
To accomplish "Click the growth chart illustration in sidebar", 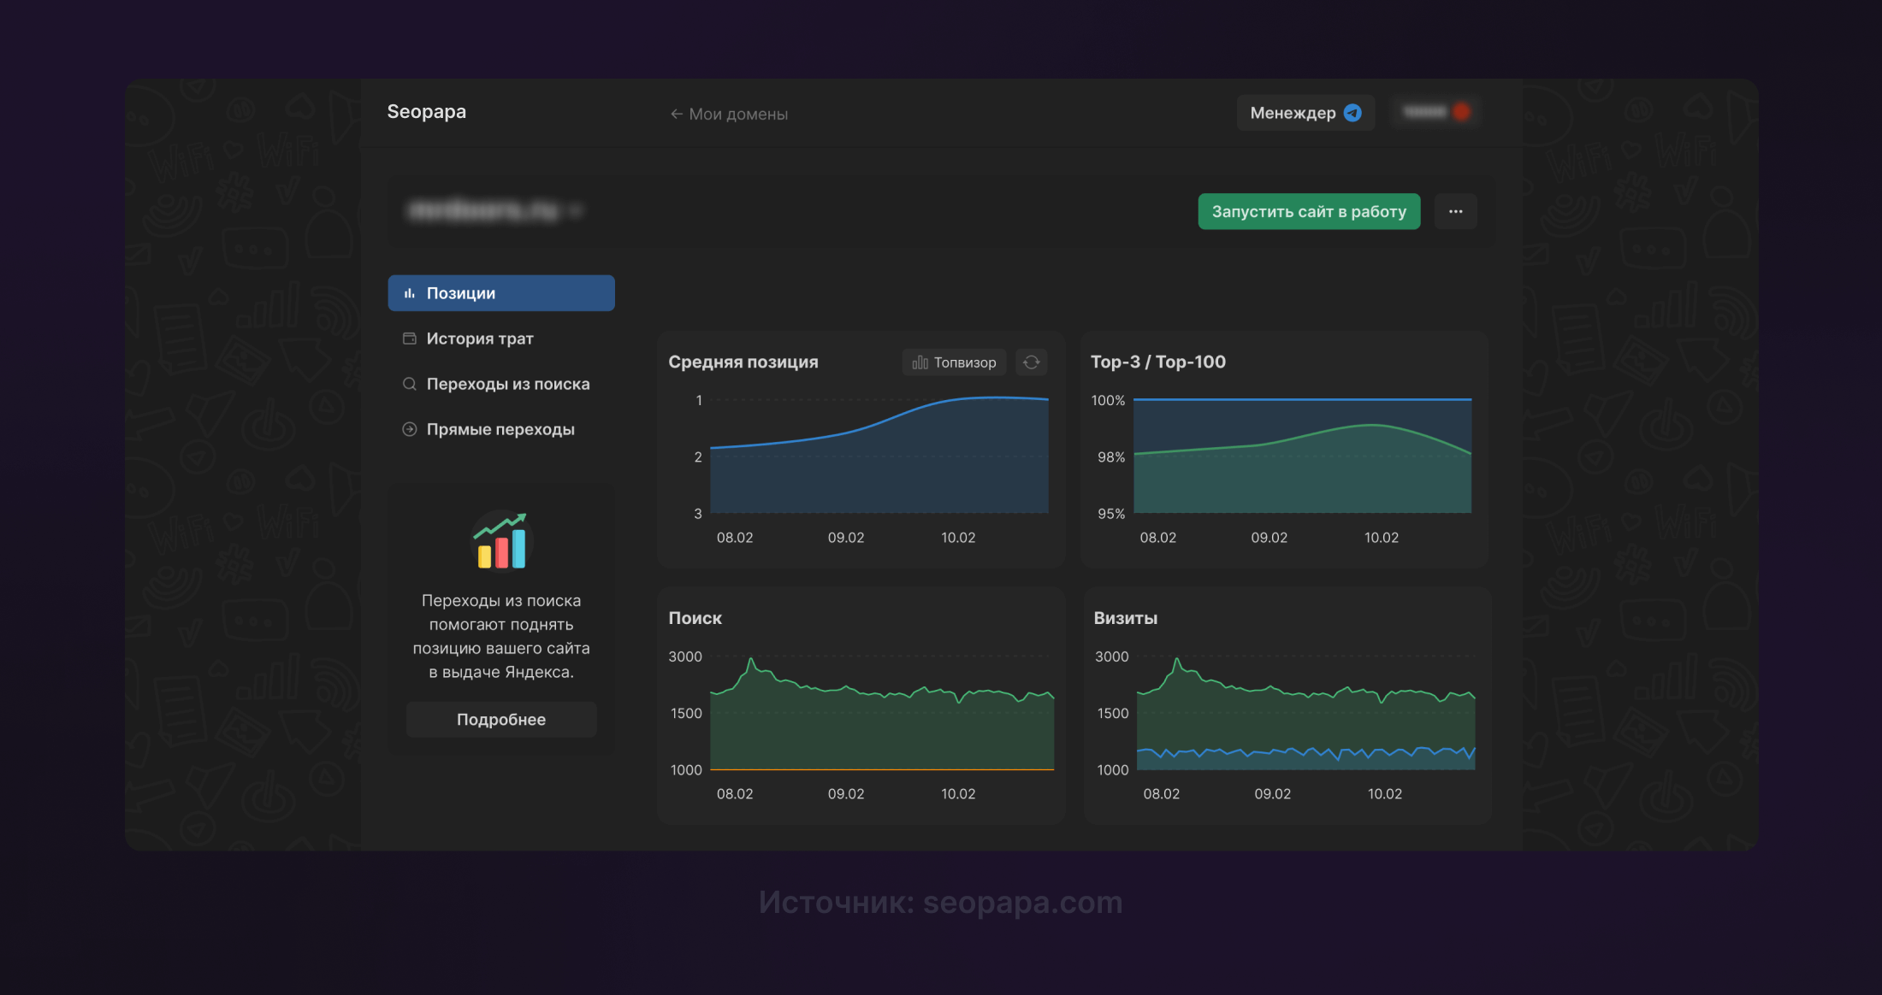I will tap(501, 540).
